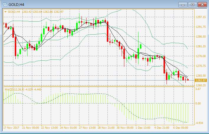
Task: Expand the GOLD,H4 chart dropdown triangle
Action: [x=6, y=12]
